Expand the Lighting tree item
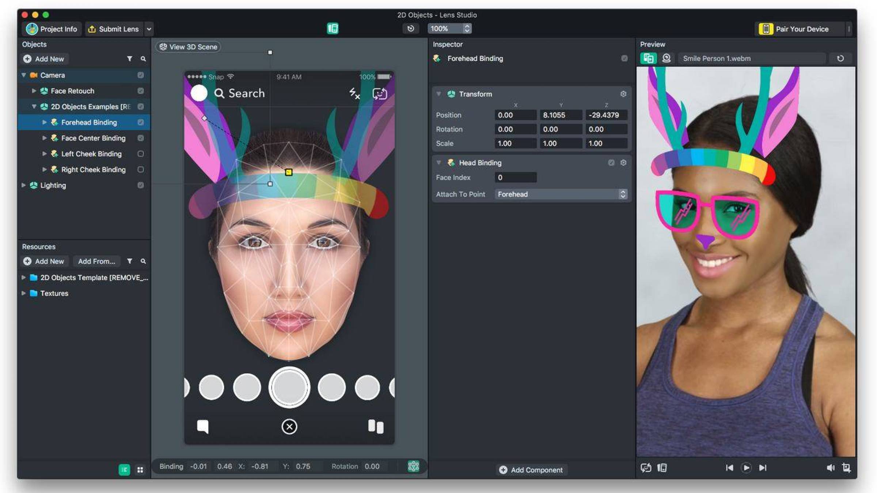Screen dimensions: 877x493 pyautogui.click(x=24, y=185)
